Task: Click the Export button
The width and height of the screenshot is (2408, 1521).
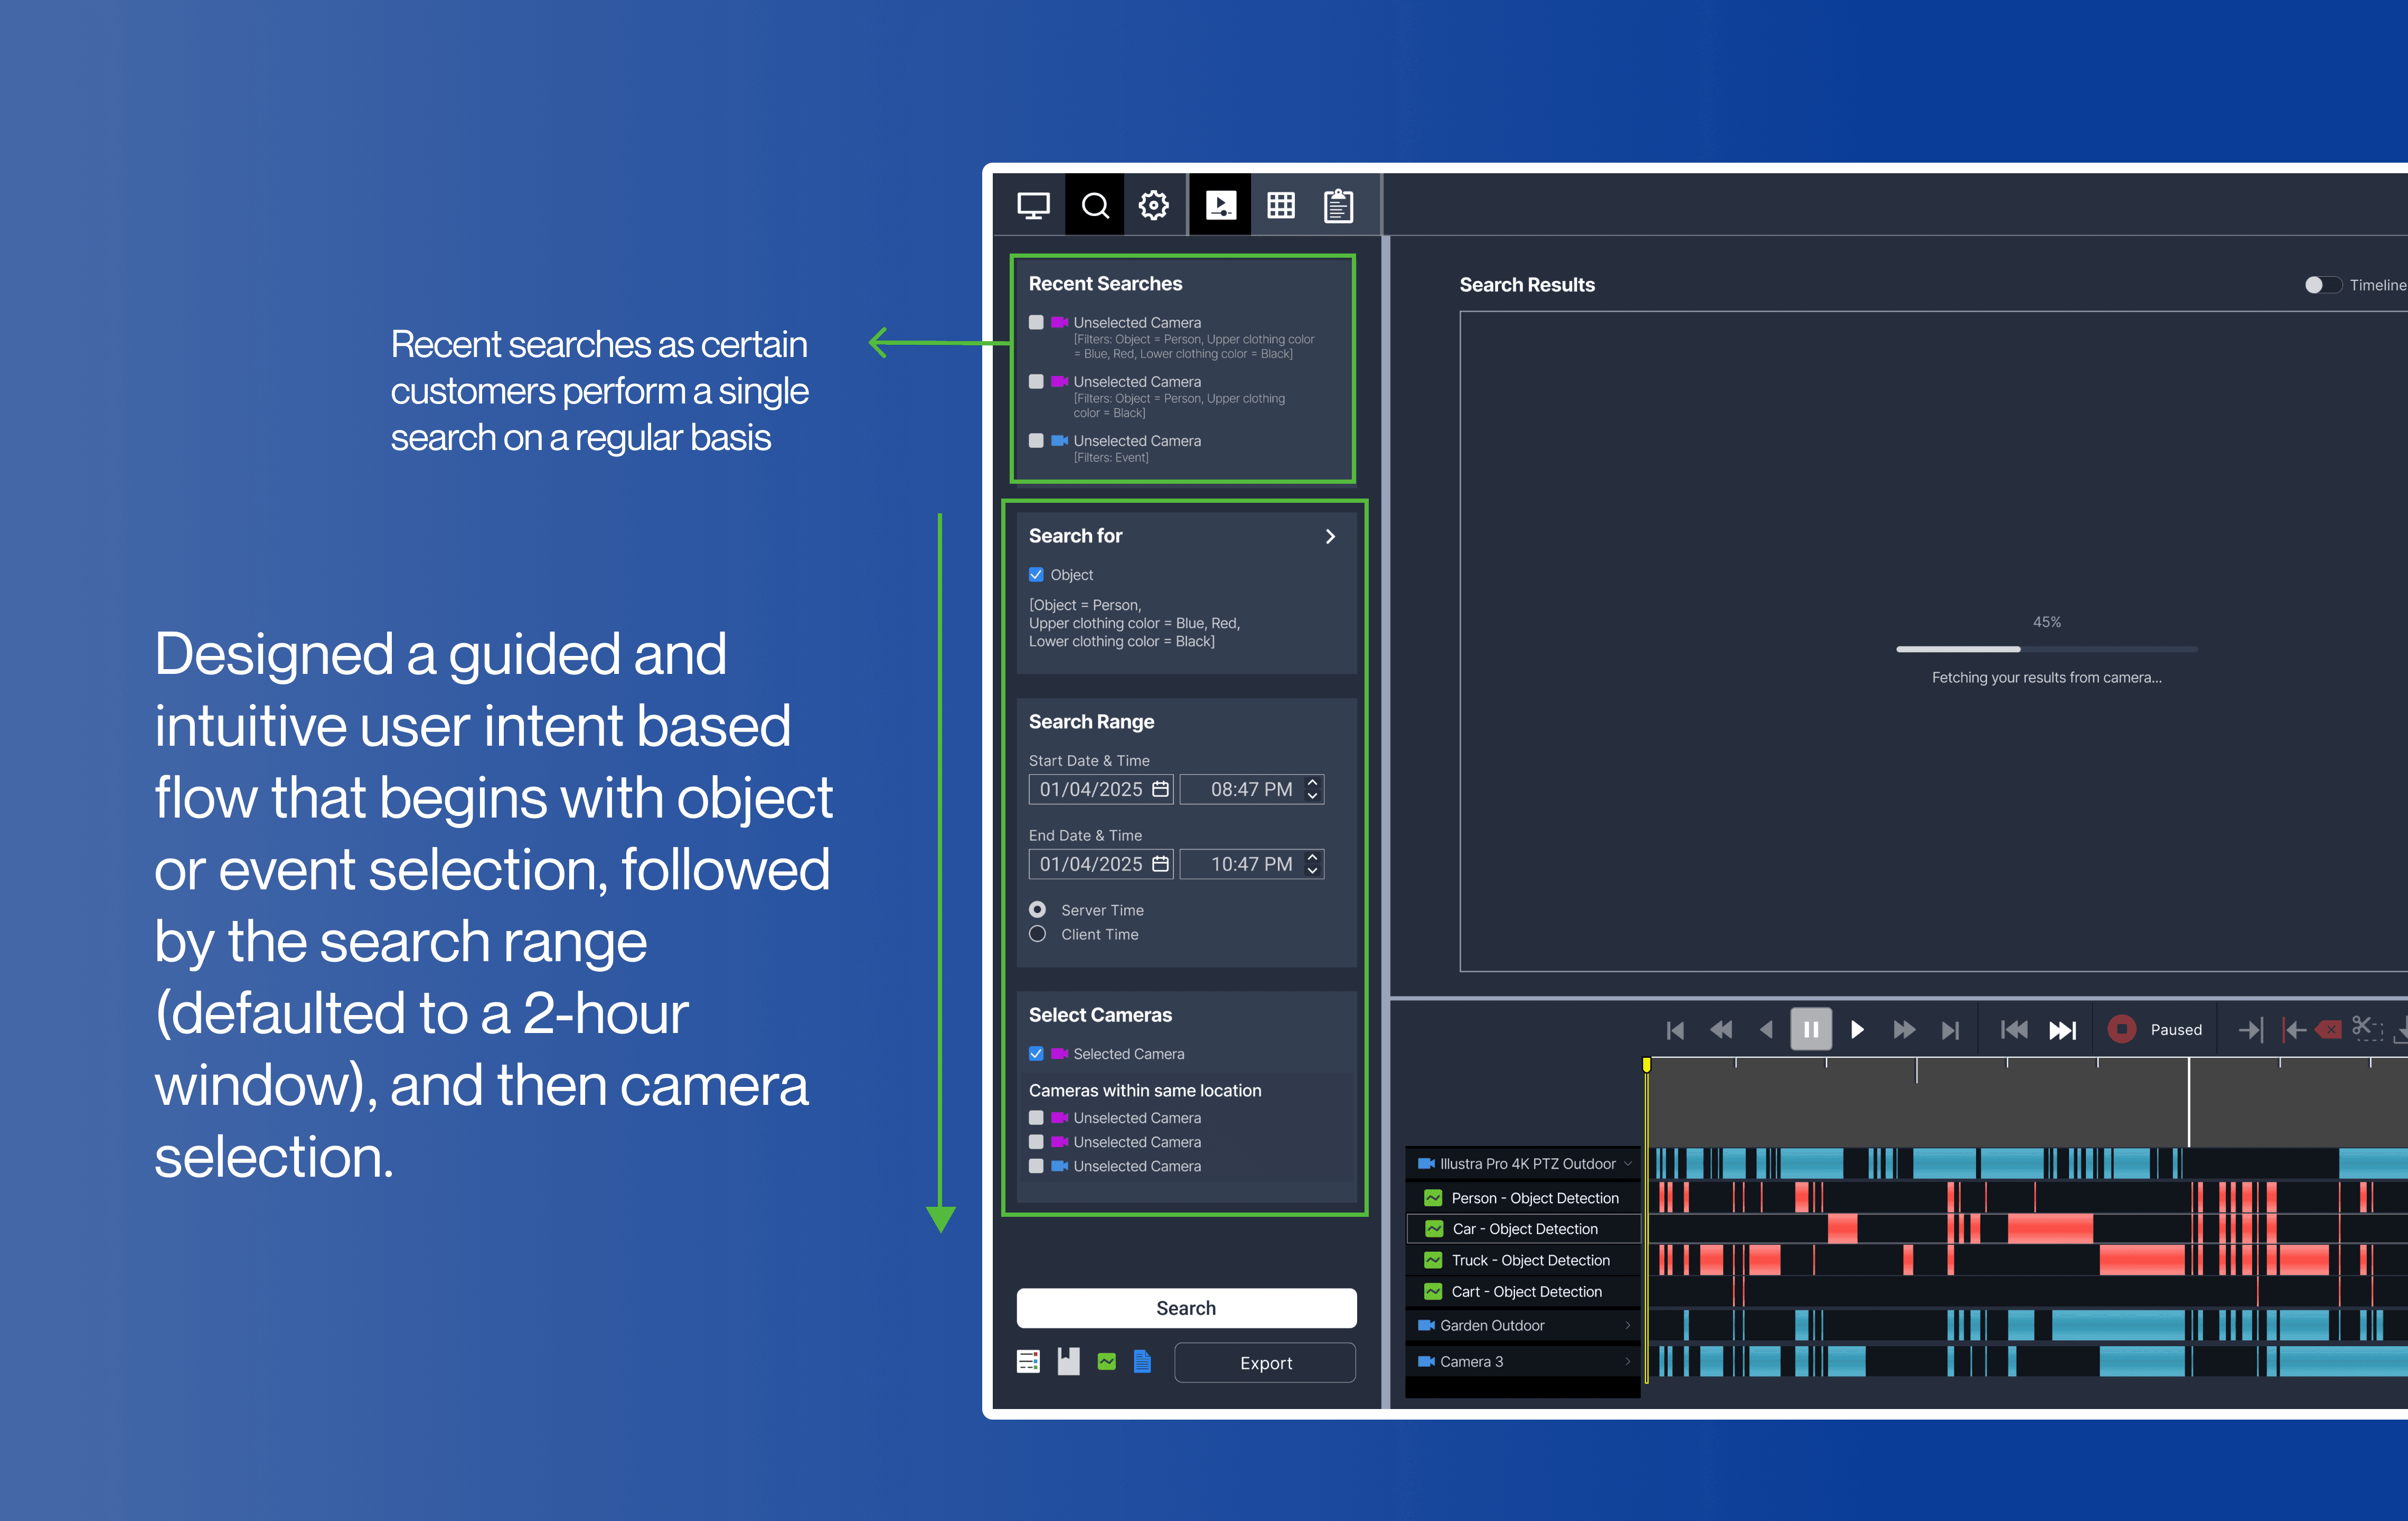Action: click(1265, 1363)
